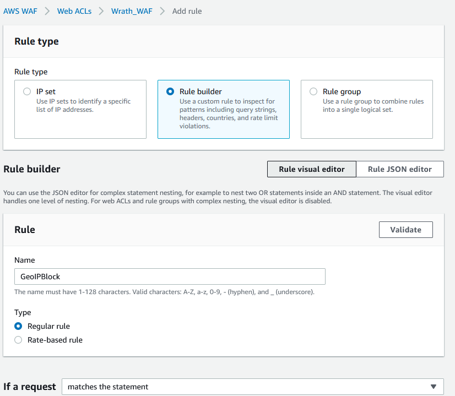Click the GeoIPBlock name input field
This screenshot has width=455, height=396.
point(170,276)
